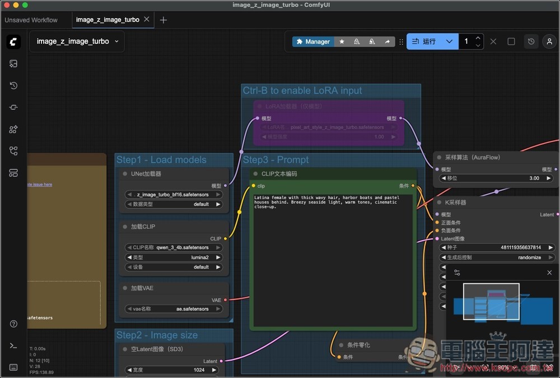
Task: Open the templates sidebar icon
Action: click(13, 173)
